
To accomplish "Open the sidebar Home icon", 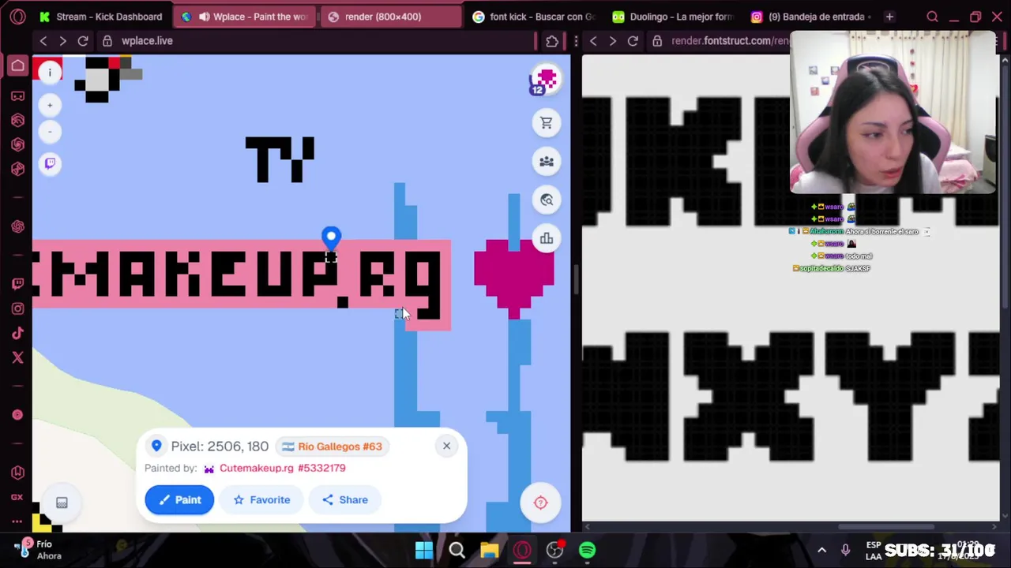I will point(17,66).
